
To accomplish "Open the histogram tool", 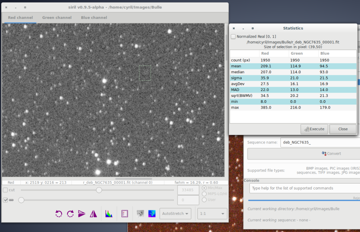I will pos(109,214).
